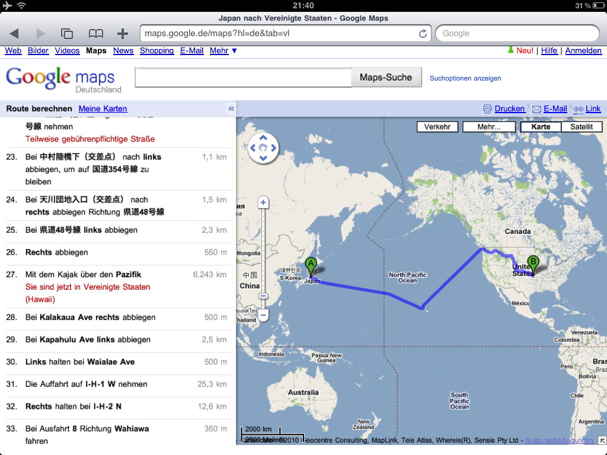Select step 27 Kajak über den Pazifik

click(118, 287)
